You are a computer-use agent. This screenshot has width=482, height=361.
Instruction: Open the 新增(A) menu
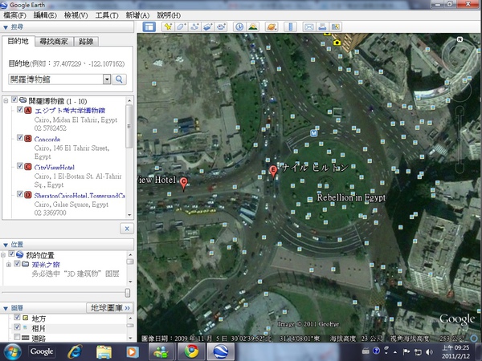point(137,15)
